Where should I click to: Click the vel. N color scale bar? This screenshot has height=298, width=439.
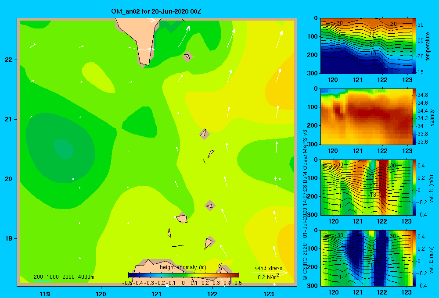[x=414, y=187]
